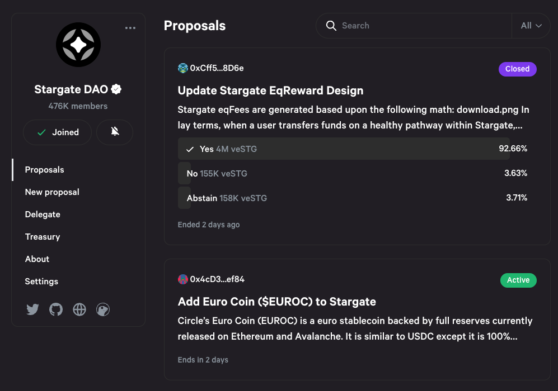Go to the Delegate page
The height and width of the screenshot is (391, 558).
tap(43, 214)
